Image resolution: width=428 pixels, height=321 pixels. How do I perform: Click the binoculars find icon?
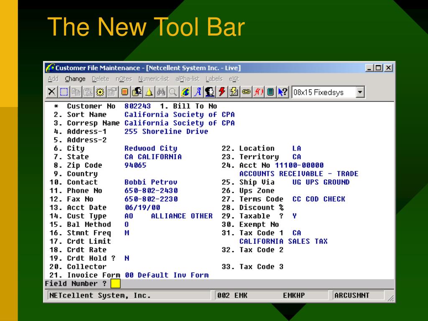161,92
